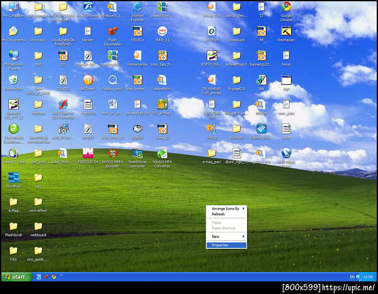
Task: Open the Avant Browser shortcut
Action: pos(88,9)
